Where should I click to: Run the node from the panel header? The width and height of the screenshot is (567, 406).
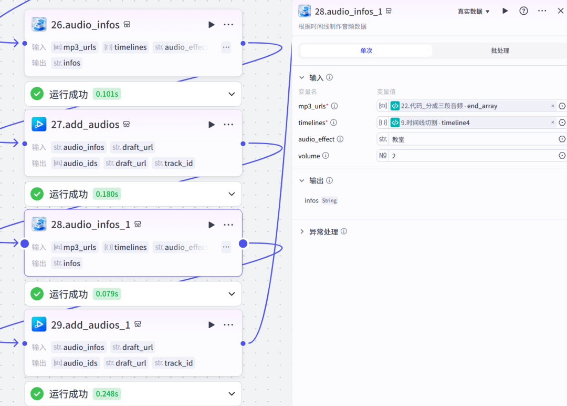[505, 11]
